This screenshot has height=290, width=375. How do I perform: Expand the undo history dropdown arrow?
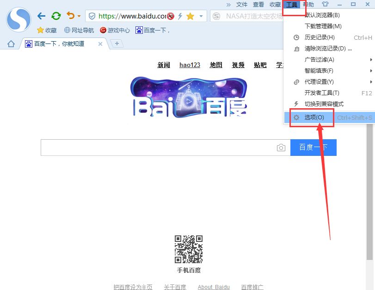pyautogui.click(x=79, y=16)
